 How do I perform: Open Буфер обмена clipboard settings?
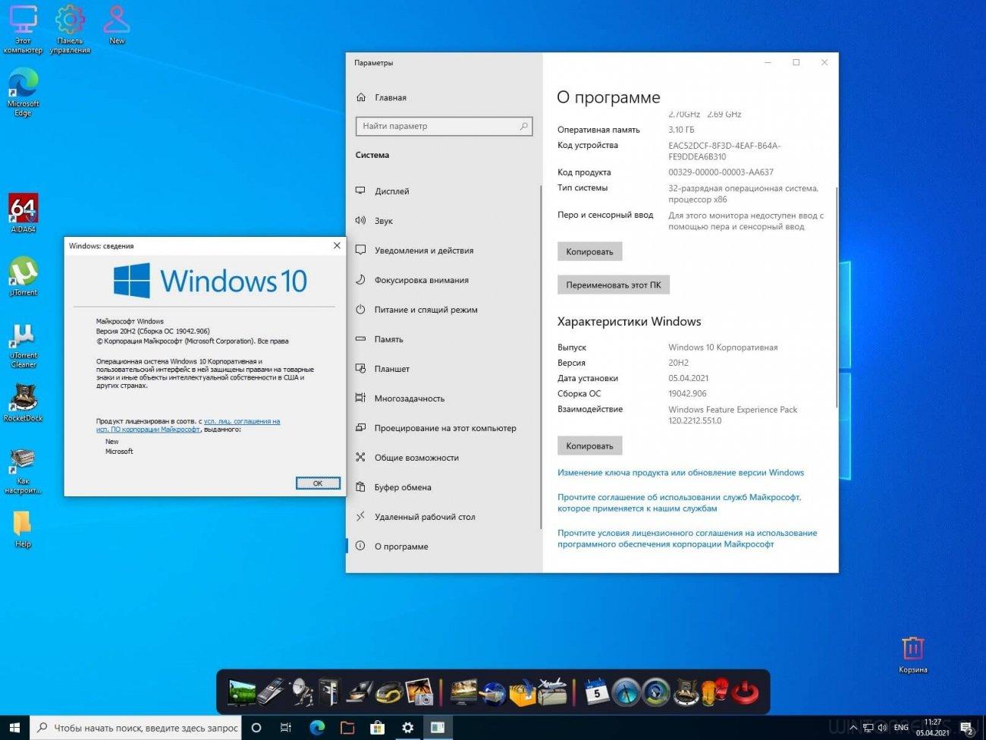click(x=444, y=487)
